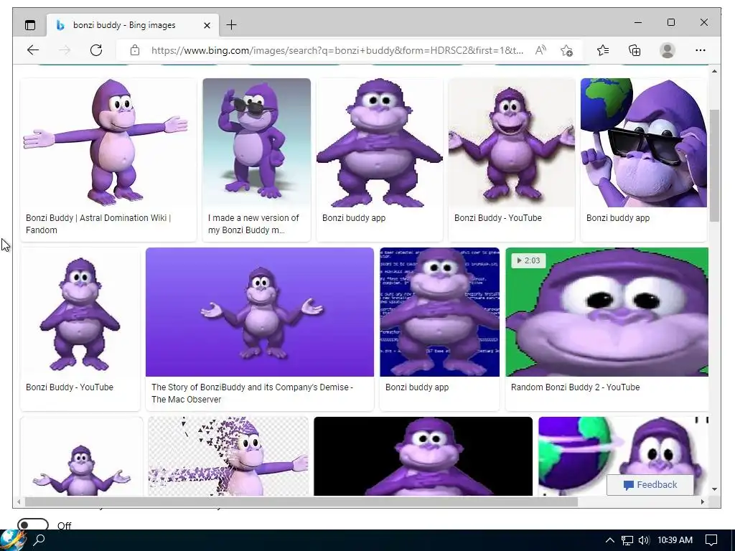Open the Favorites list
Screen dimensions: 735x551
[603, 50]
